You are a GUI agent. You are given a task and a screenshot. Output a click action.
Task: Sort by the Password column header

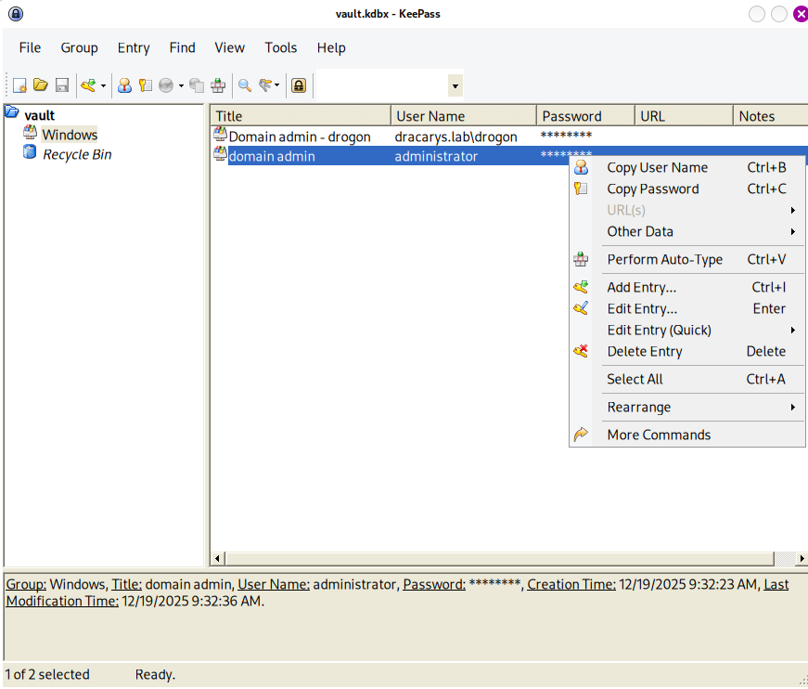pyautogui.click(x=585, y=116)
